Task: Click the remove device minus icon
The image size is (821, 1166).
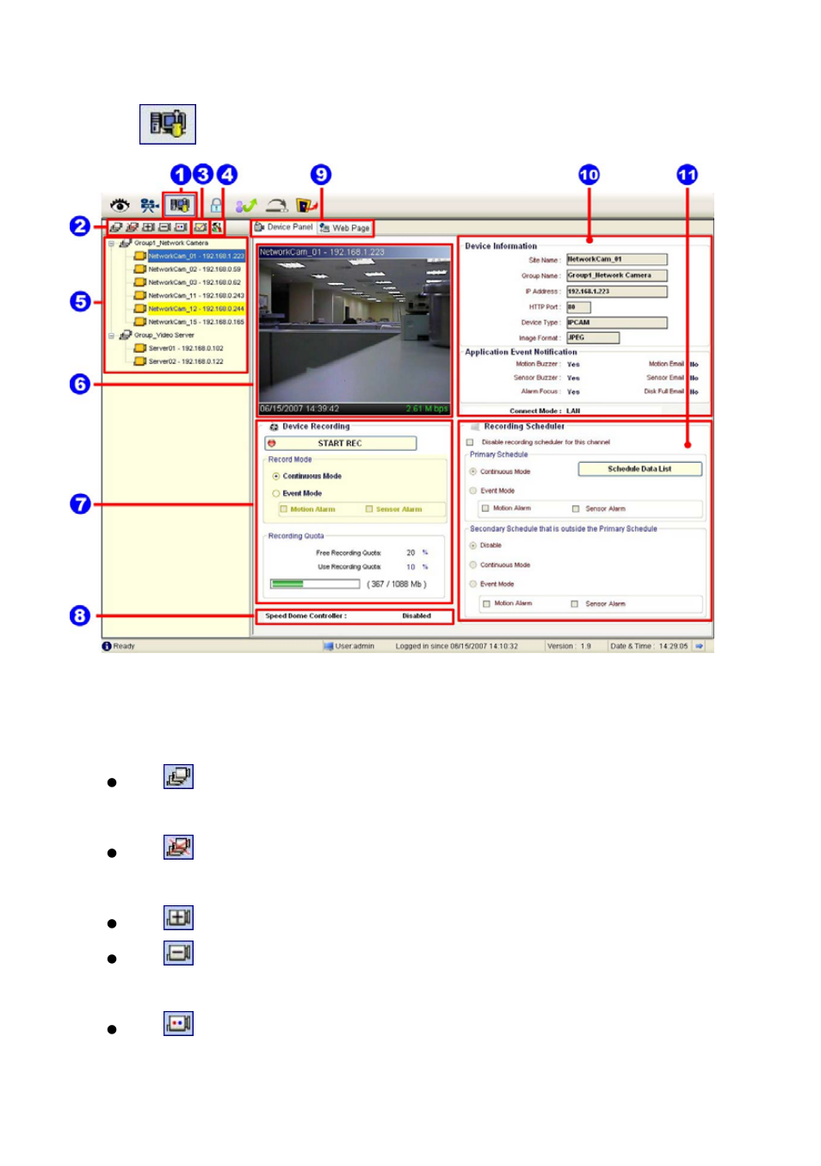Action: pyautogui.click(x=164, y=228)
